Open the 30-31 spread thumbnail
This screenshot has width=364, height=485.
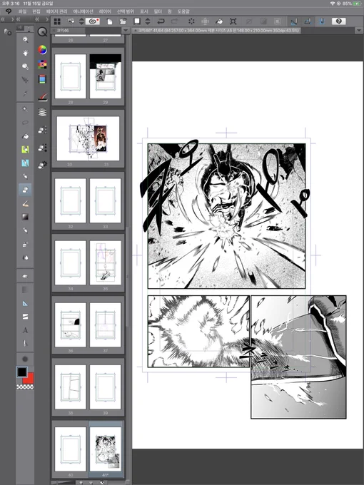point(88,138)
